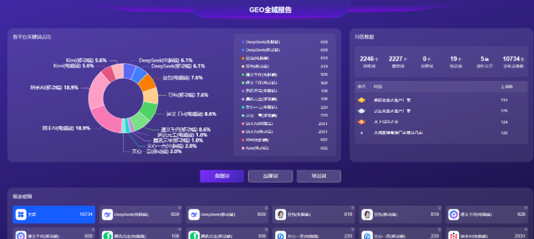Switch to the 品牌词 tab

click(271, 176)
